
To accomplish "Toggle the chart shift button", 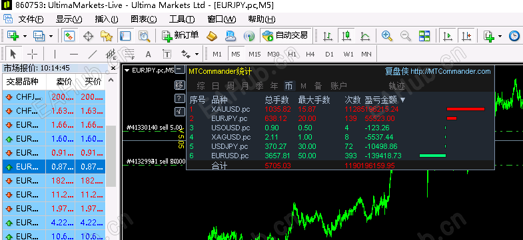I will 466,36.
